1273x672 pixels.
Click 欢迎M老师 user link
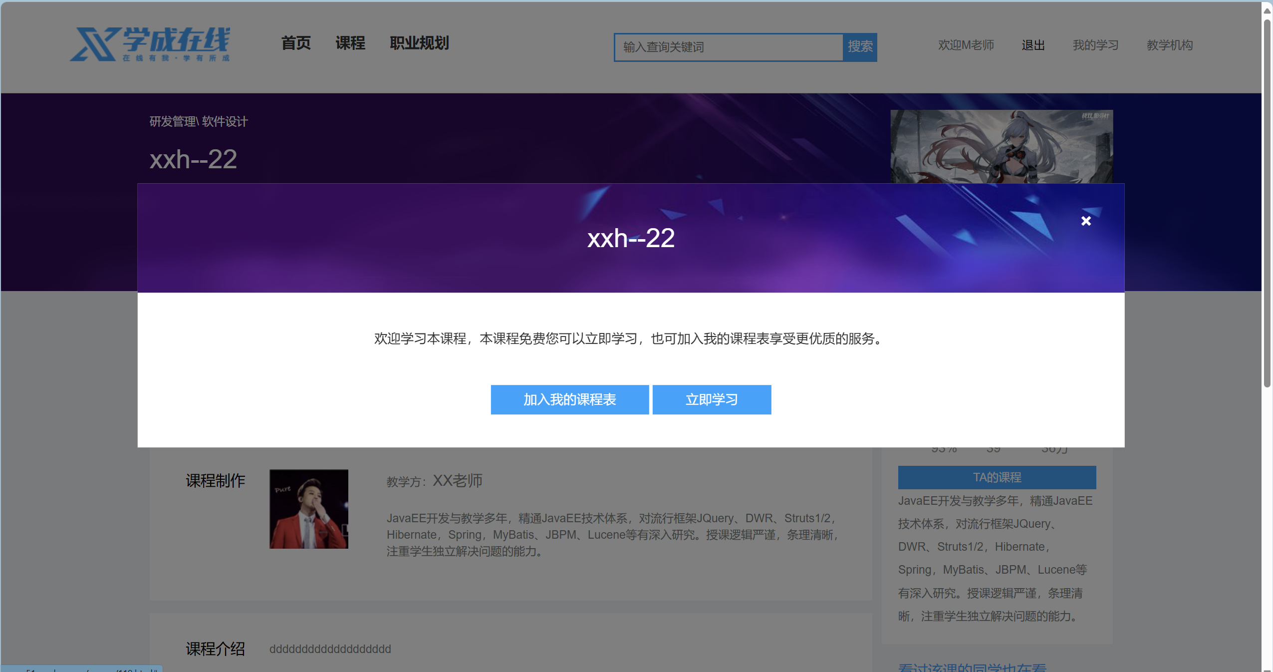[966, 45]
